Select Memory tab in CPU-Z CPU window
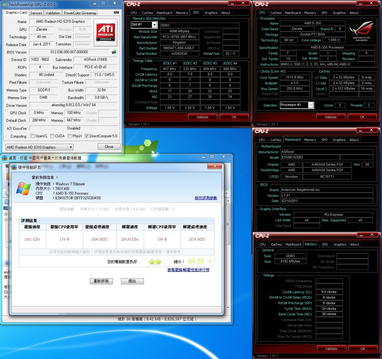 click(310, 13)
